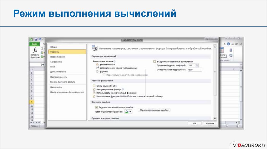The image size is (267, 149).
Task: Click the 'Относительная погрешность' field showing 0,001
Action: [x=195, y=70]
